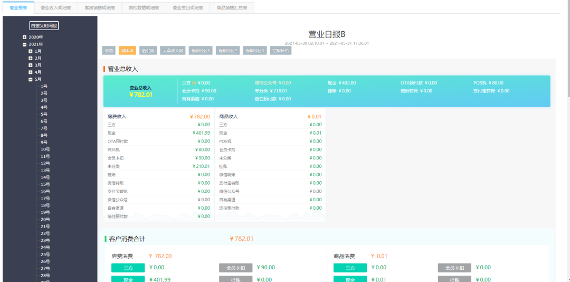Collapse the 2021年 tree node
The height and width of the screenshot is (282, 570).
(x=24, y=44)
